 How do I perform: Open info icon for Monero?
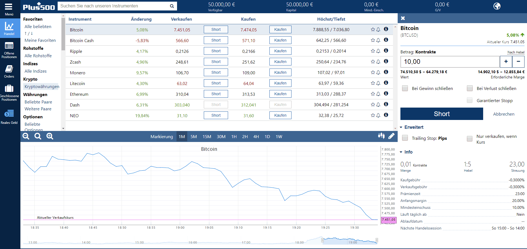386,72
